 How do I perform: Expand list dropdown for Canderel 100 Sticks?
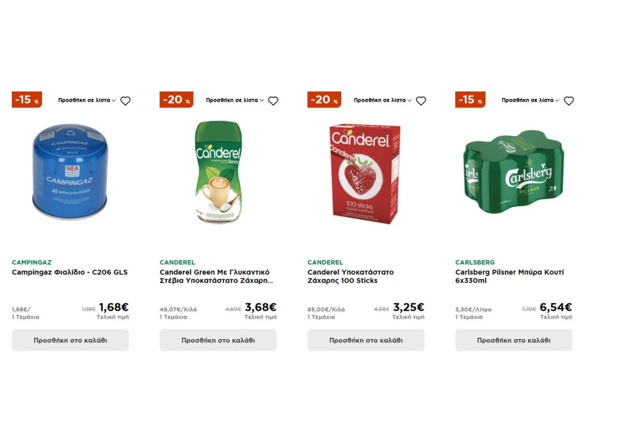[383, 100]
